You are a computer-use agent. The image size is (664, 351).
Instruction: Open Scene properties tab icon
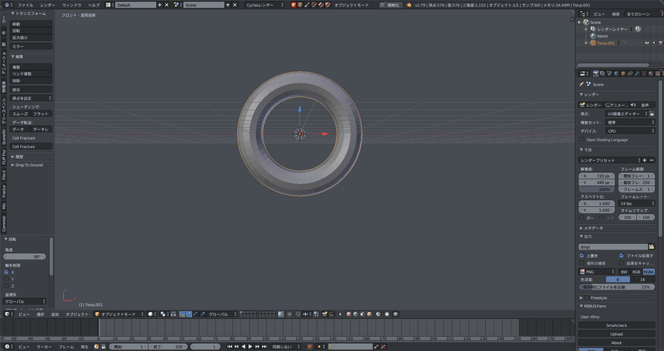tap(610, 74)
